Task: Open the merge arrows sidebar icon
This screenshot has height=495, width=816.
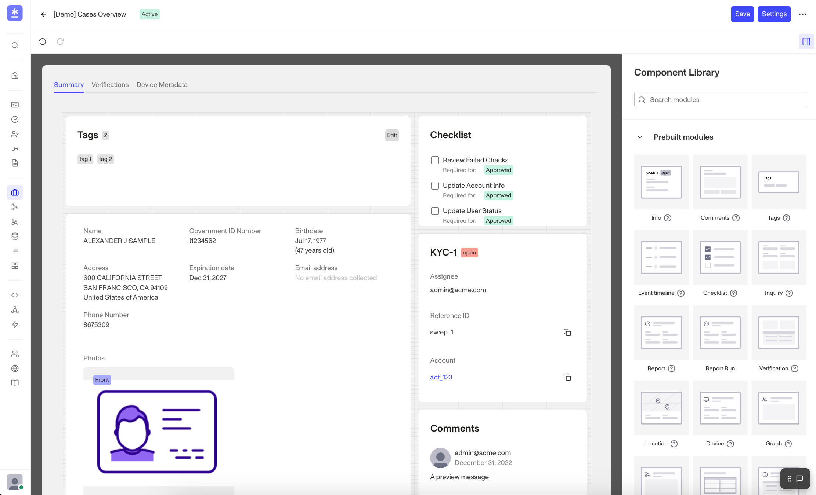Action: coord(15,149)
